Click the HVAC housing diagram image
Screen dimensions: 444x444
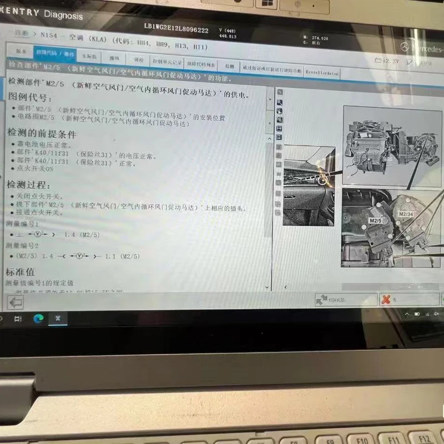pyautogui.click(x=392, y=147)
